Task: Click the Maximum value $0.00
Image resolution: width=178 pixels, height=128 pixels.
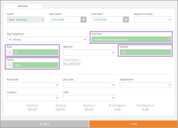Action: (x=89, y=110)
